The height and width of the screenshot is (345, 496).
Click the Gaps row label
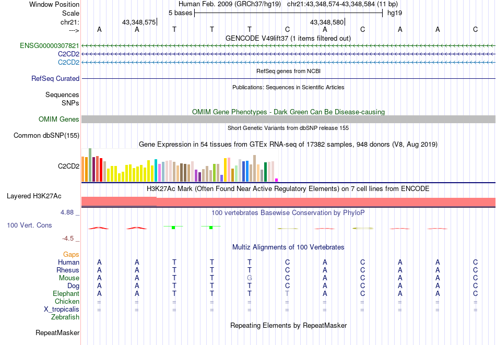point(71,255)
